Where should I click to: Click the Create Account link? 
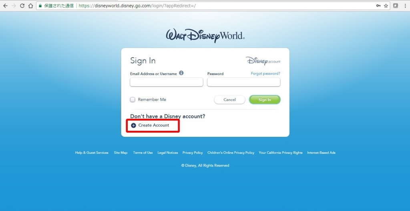tap(154, 125)
